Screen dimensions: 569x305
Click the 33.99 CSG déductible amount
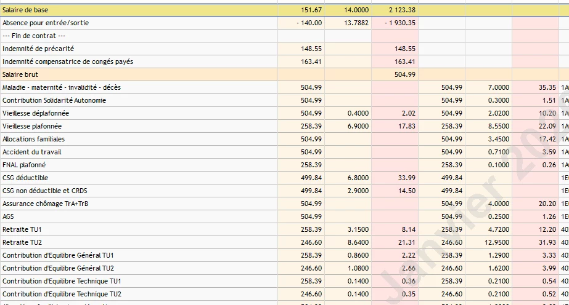(x=407, y=178)
